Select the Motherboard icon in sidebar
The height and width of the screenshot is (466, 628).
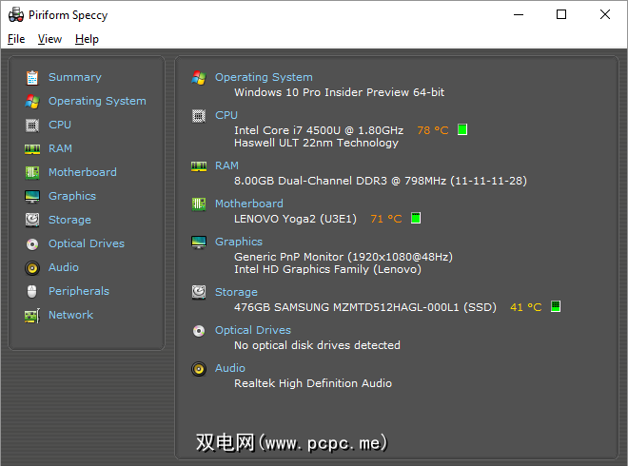(x=32, y=172)
